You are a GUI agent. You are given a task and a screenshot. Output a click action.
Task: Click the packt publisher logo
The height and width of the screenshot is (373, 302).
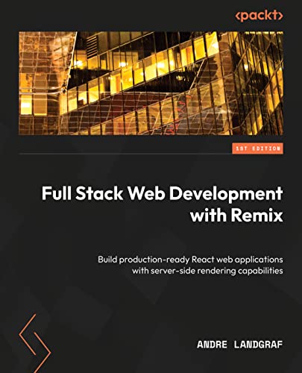tap(259, 16)
